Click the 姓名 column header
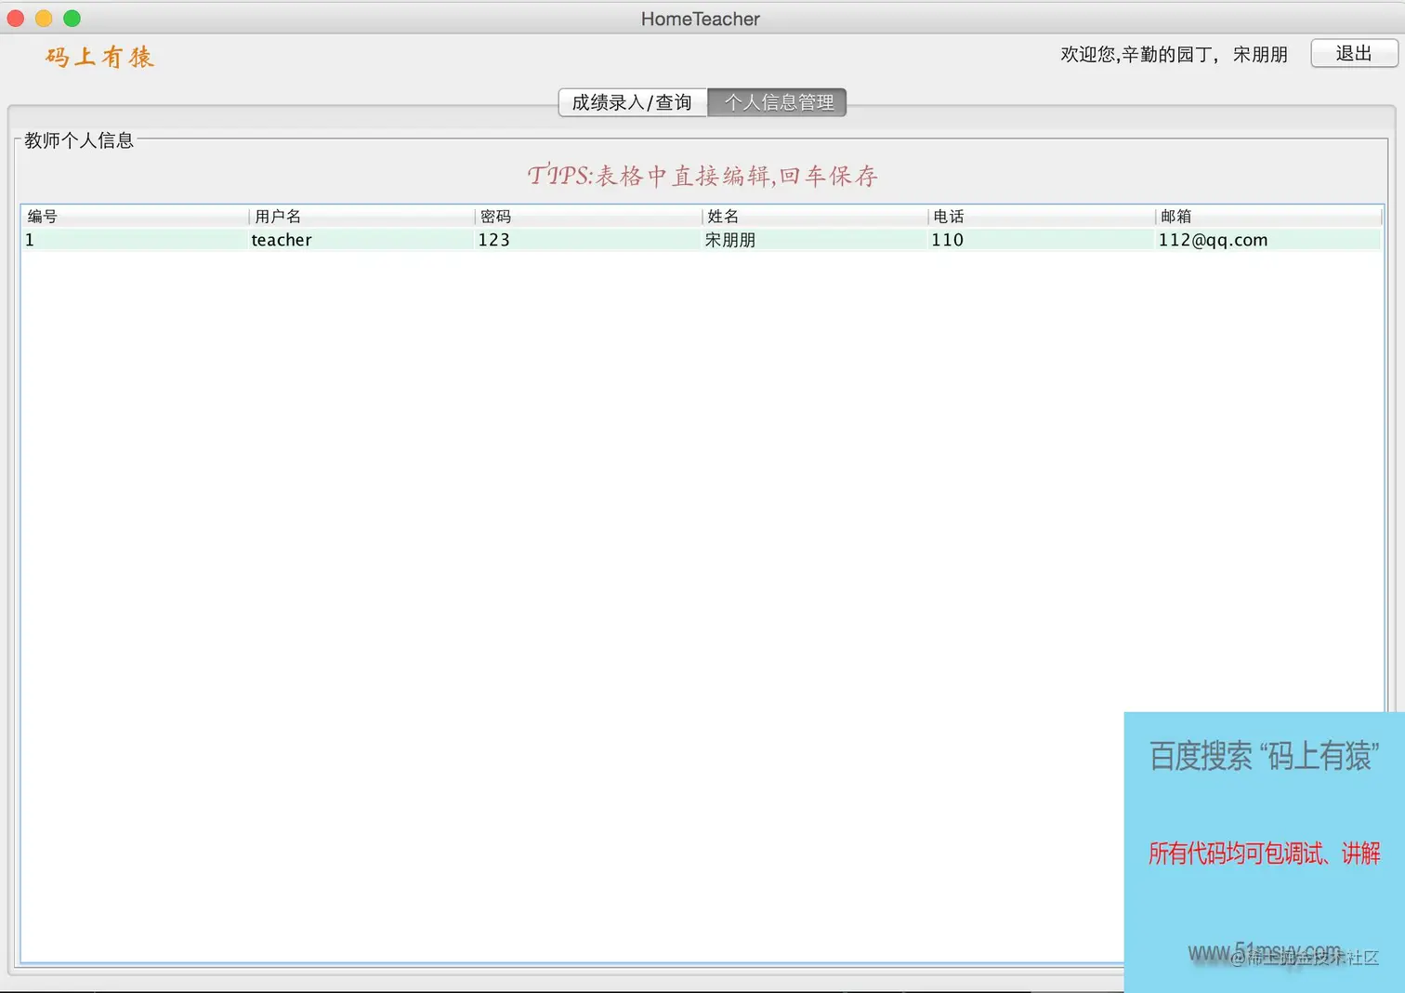Screen dimensions: 1405x993 coord(815,217)
